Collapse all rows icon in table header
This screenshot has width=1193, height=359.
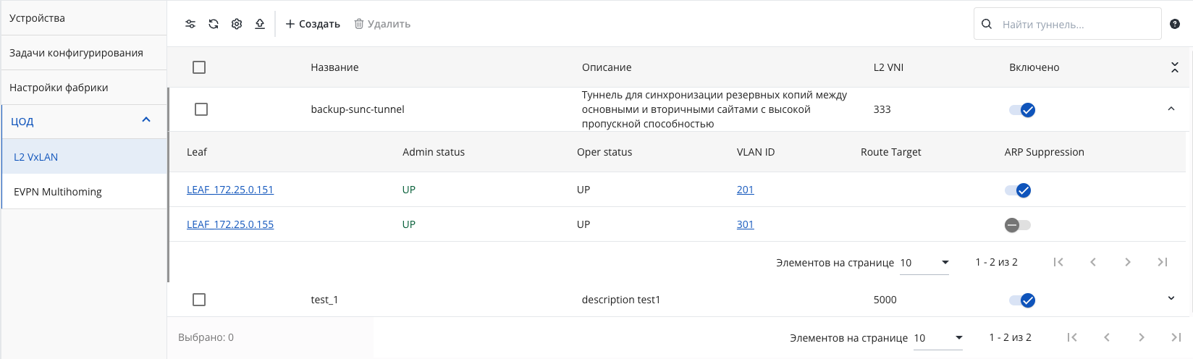point(1175,67)
